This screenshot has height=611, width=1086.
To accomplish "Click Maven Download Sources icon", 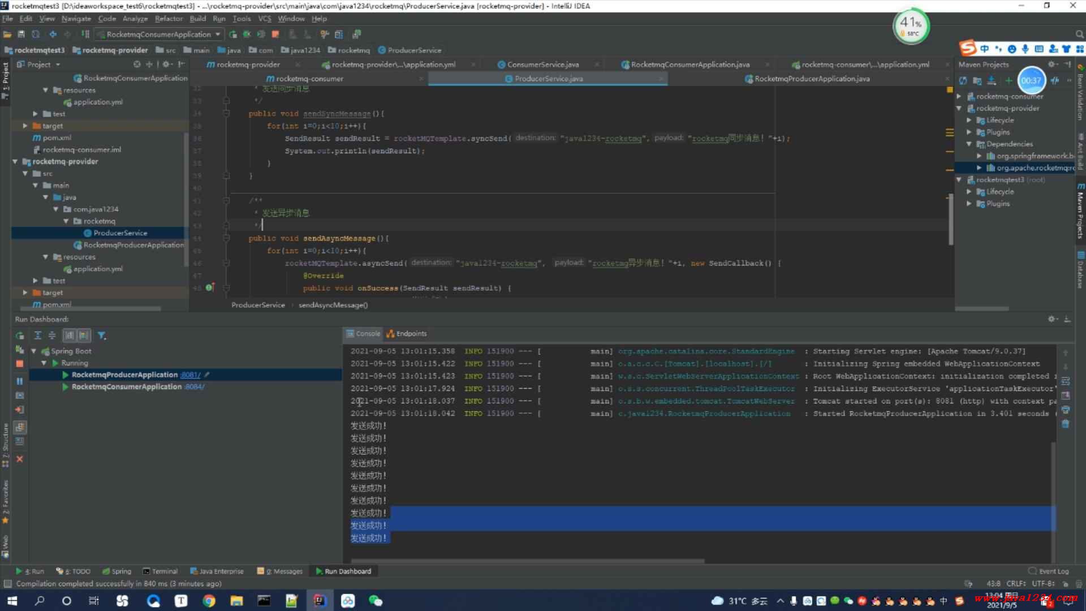I will [x=992, y=81].
